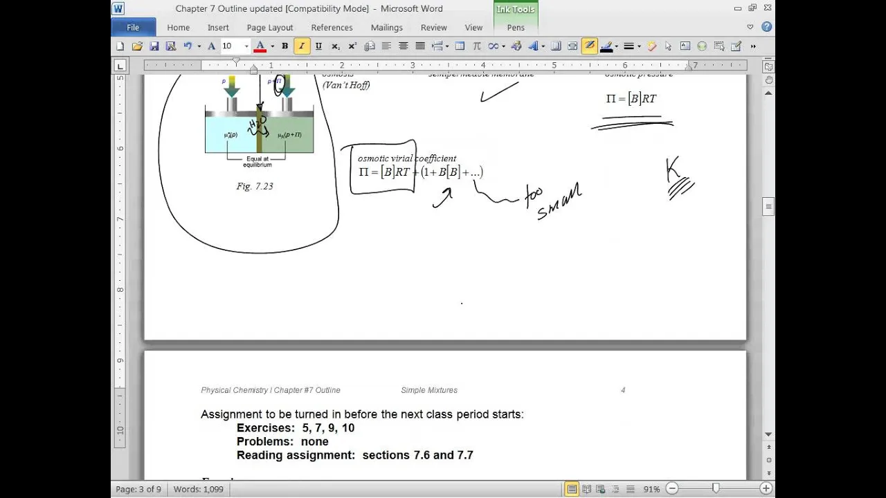Click the green globe icon in toolbar
The width and height of the screenshot is (886, 498).
coord(702,46)
